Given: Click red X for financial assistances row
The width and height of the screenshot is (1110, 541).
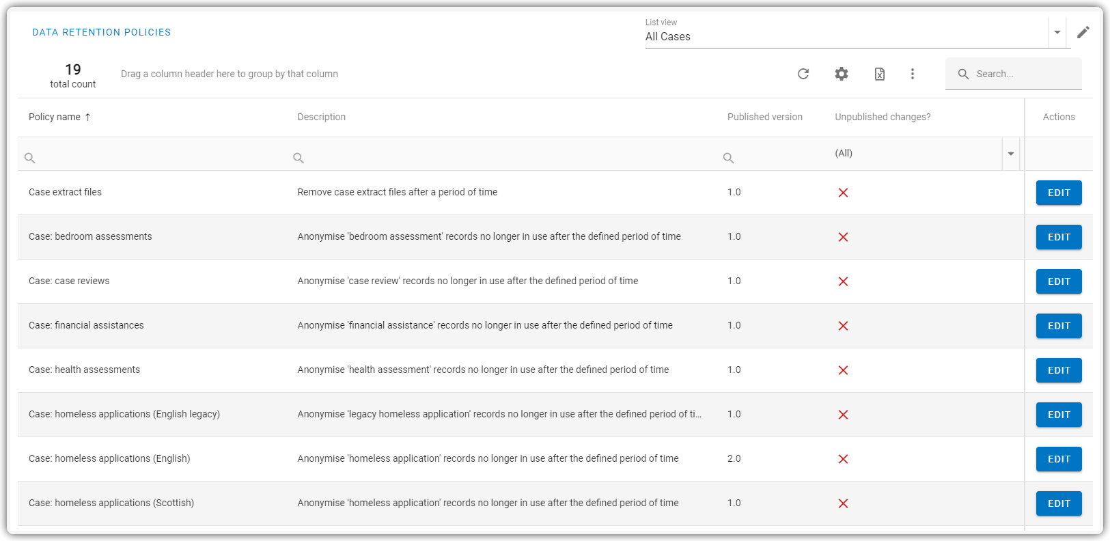Looking at the screenshot, I should (x=844, y=326).
